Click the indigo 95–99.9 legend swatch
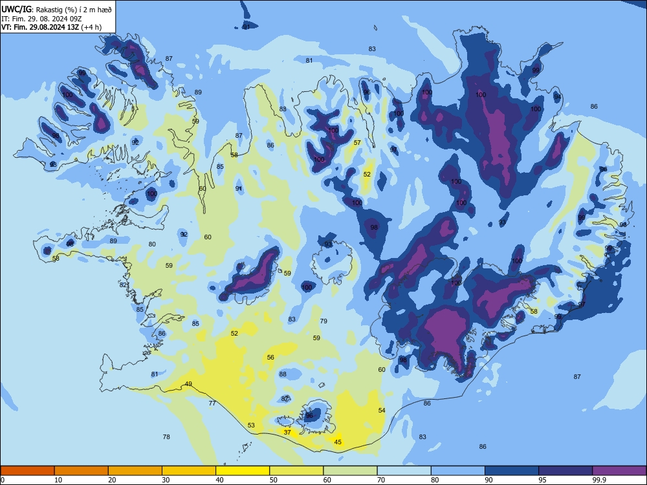Viewport: 647px width, 485px height. [565, 471]
